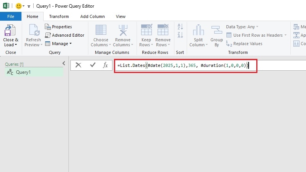Cancel the formula with the X button

tap(78, 65)
